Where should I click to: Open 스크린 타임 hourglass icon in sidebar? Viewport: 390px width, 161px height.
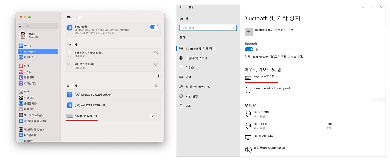21,83
